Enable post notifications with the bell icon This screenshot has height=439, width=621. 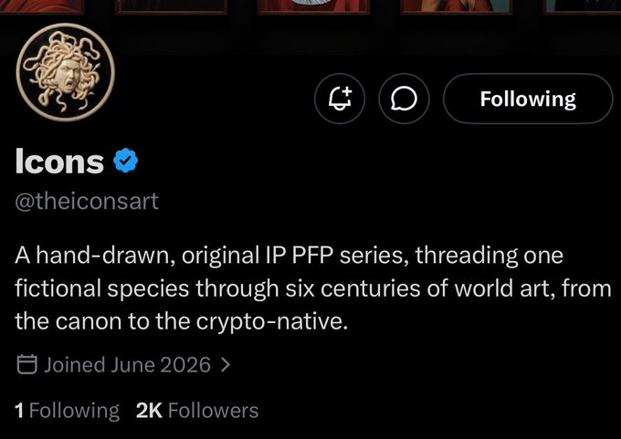[340, 99]
